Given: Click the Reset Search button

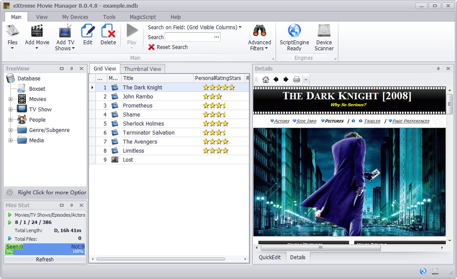Looking at the screenshot, I should (168, 47).
